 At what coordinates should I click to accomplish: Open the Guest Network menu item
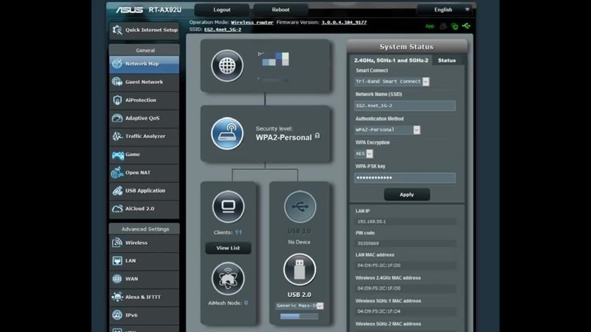(144, 82)
